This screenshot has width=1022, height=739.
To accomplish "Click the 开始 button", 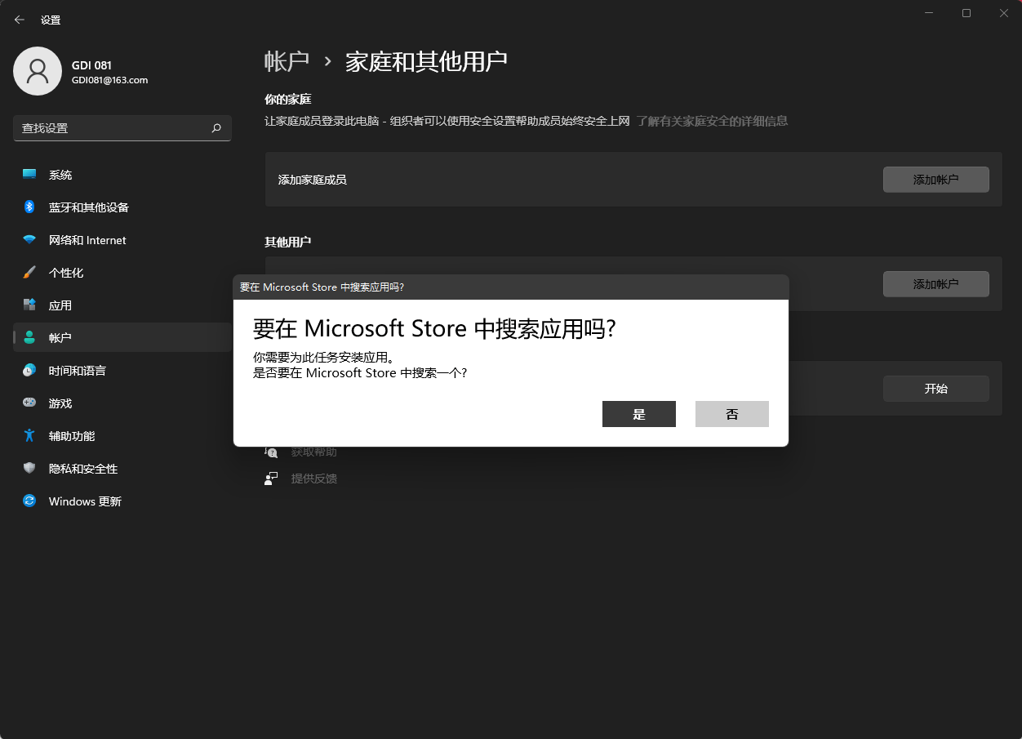I will pyautogui.click(x=936, y=389).
